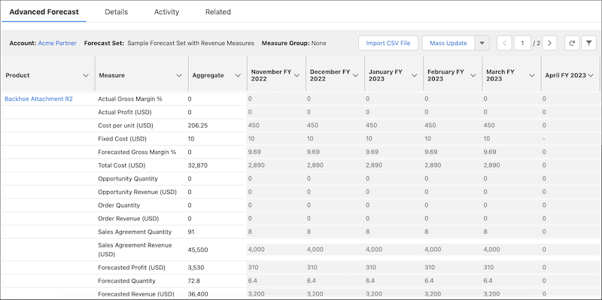Select the Actual Gross Margin % measure
This screenshot has height=300, width=602.
(x=130, y=99)
